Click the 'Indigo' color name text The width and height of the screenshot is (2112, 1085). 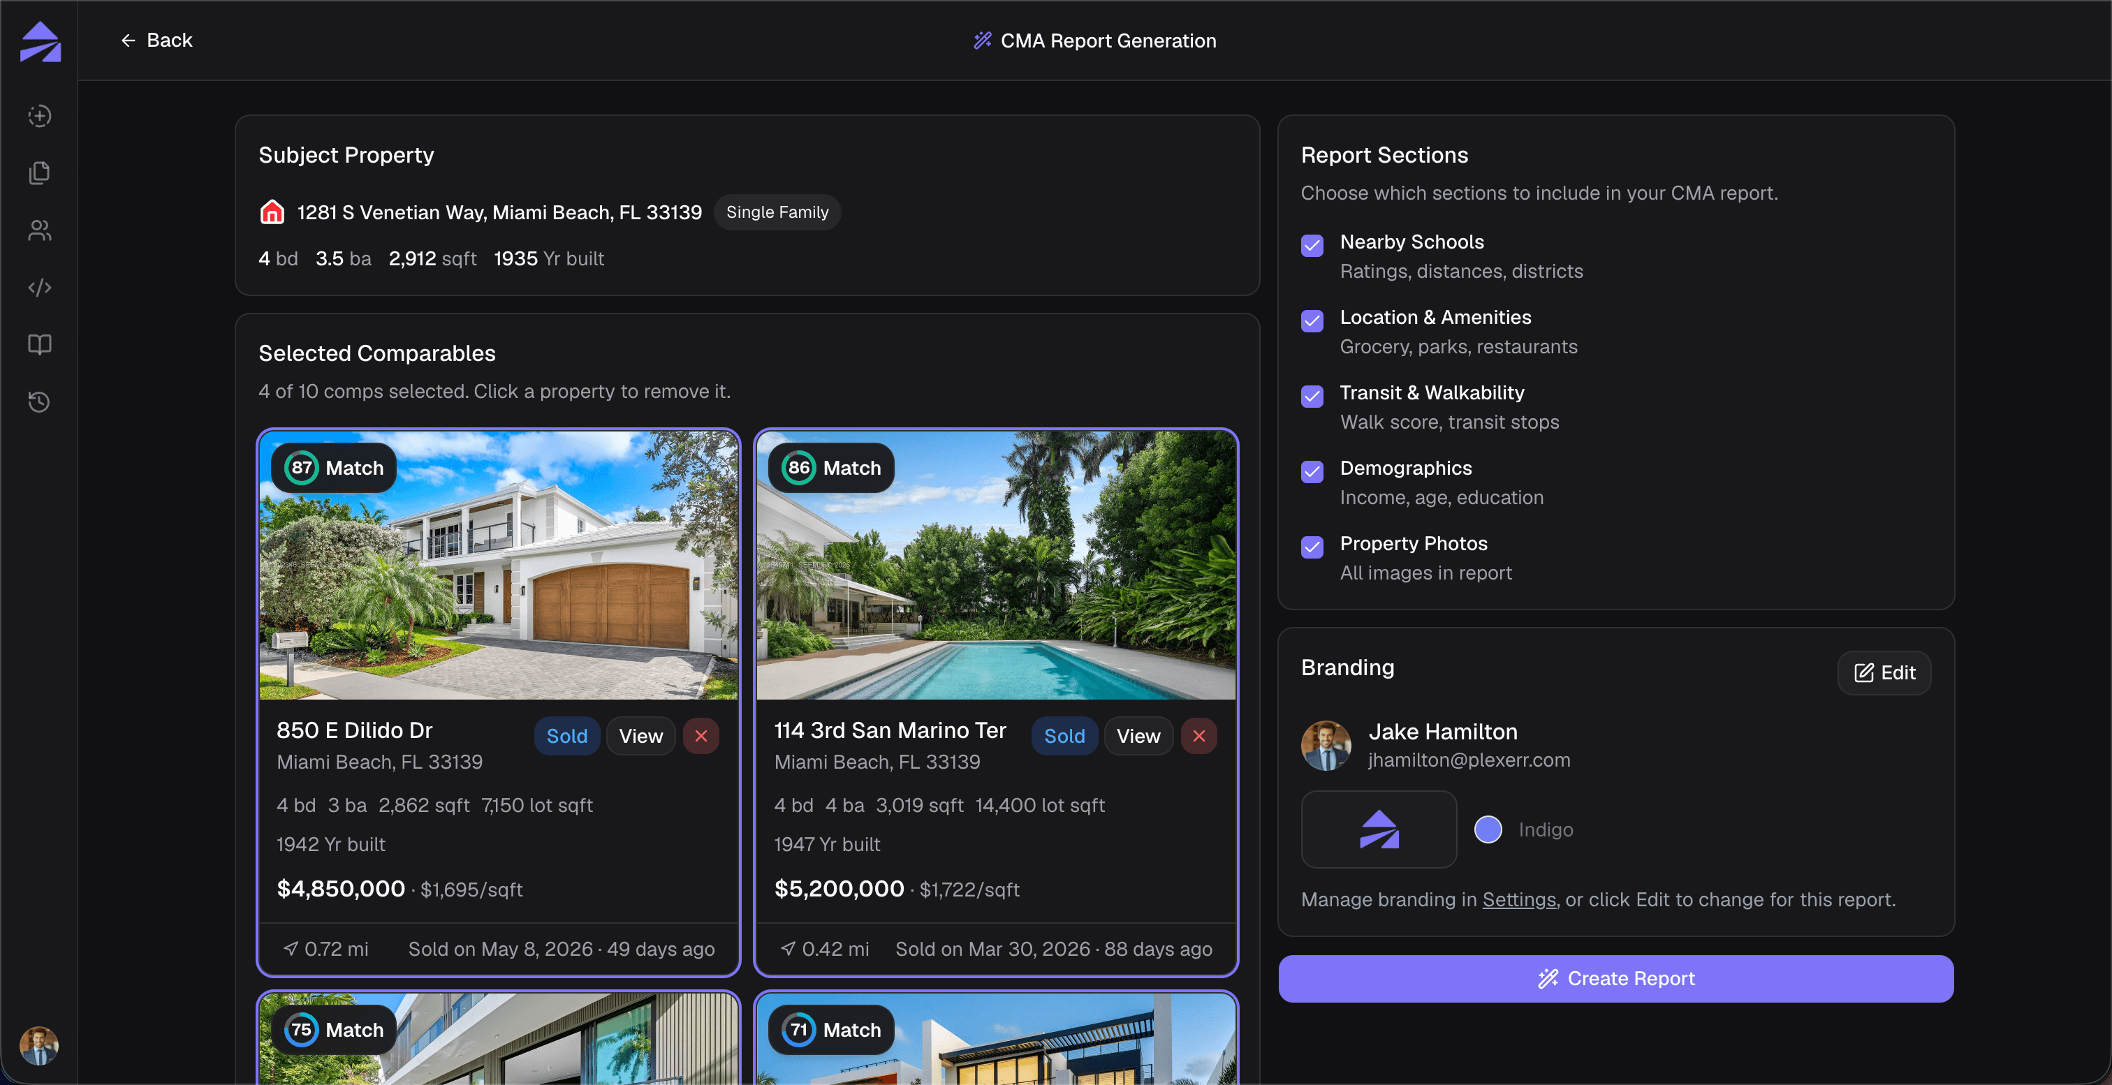point(1546,830)
